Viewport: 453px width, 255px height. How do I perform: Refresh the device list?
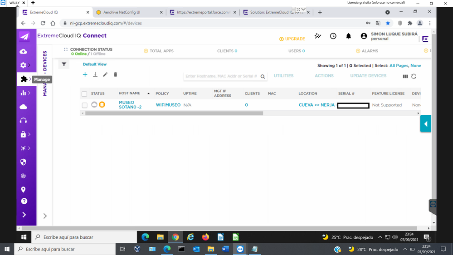pos(414,76)
